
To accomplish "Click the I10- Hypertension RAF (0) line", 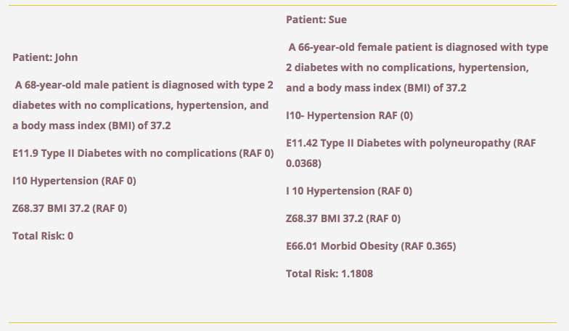I will pyautogui.click(x=350, y=115).
